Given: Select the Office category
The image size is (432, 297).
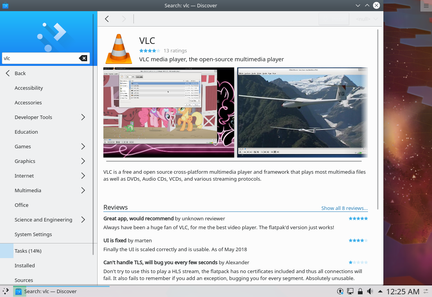Looking at the screenshot, I should tap(46, 205).
